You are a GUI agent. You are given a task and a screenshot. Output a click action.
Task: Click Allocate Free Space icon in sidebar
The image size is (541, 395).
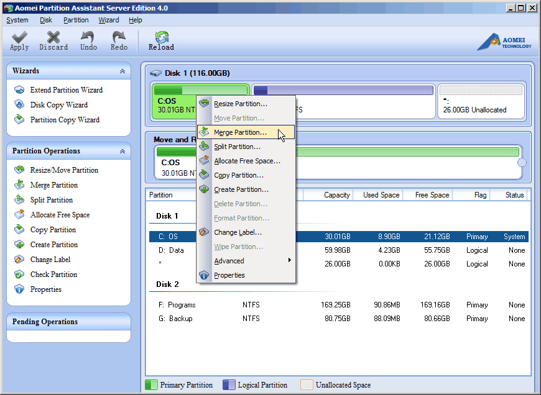point(19,214)
